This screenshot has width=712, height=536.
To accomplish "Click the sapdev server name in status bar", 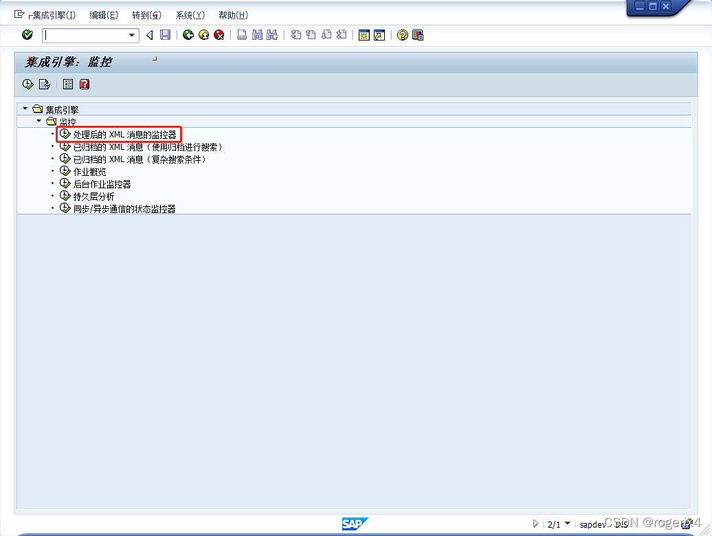I will pos(592,524).
